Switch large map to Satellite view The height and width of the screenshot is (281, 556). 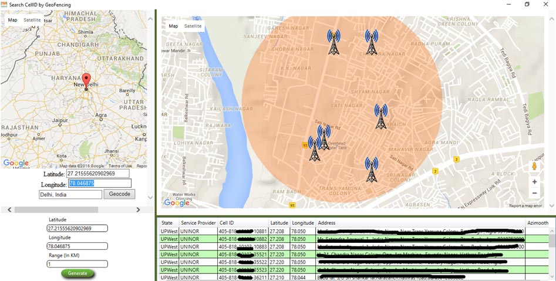(x=193, y=26)
